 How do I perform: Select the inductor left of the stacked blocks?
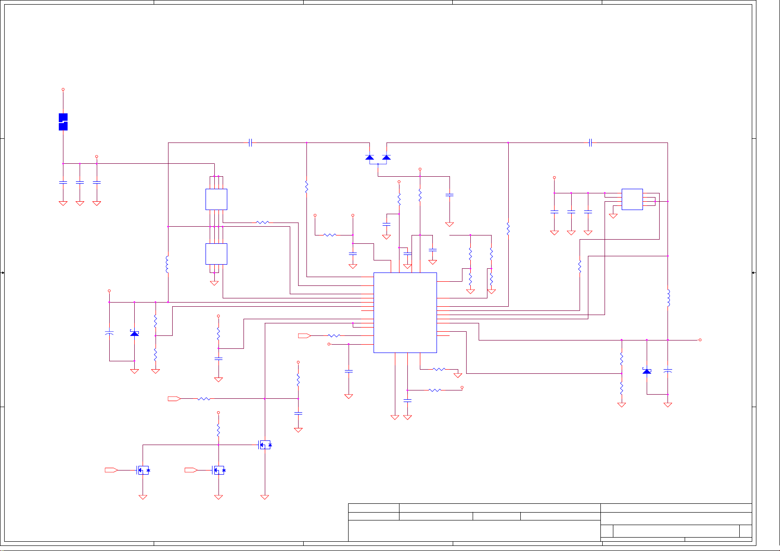168,264
